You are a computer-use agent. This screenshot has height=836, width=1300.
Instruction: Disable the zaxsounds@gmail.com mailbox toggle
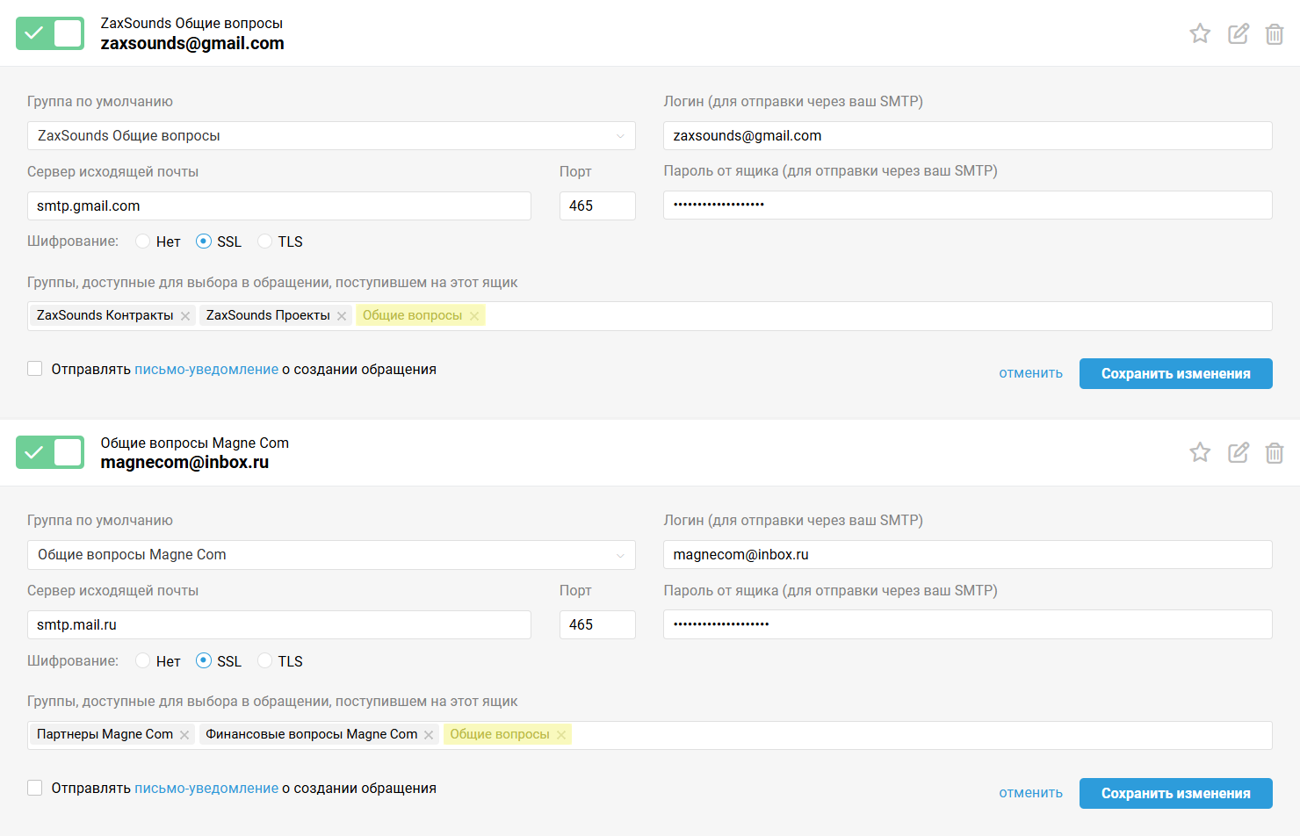tap(50, 33)
